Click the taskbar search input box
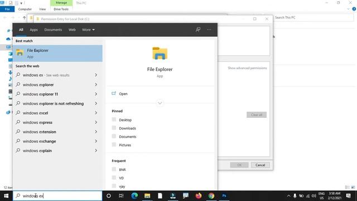357x201 pixels. pyautogui.click(x=57, y=196)
